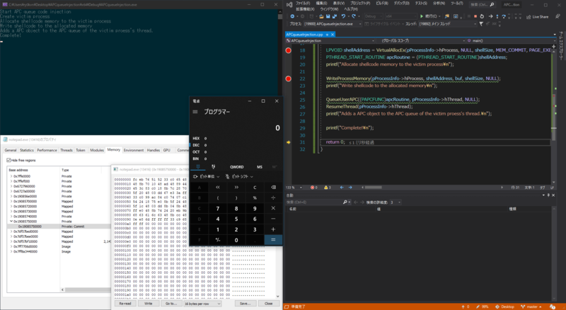Open the デバッグ(D) menu in Visual Studio
566x310 pixels.
[401, 4]
